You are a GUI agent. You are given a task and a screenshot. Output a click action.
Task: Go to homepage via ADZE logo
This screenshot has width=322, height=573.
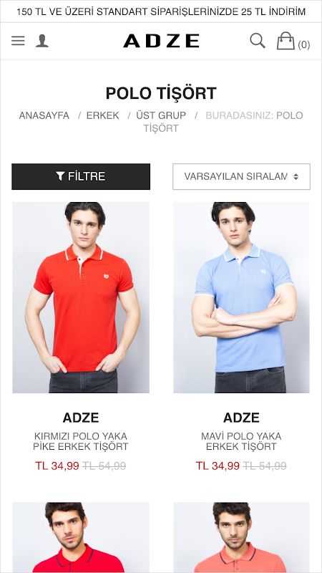click(x=161, y=41)
